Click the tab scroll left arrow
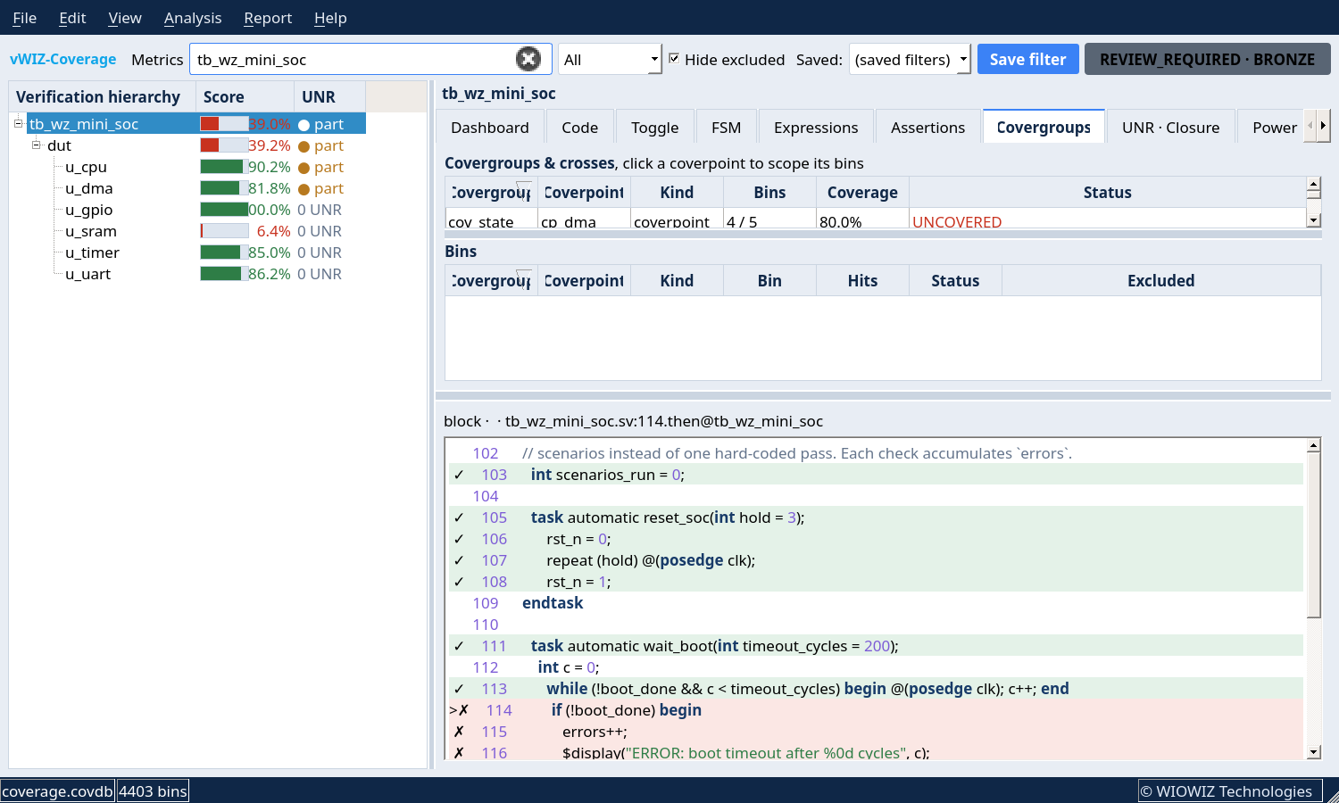 tap(1310, 127)
